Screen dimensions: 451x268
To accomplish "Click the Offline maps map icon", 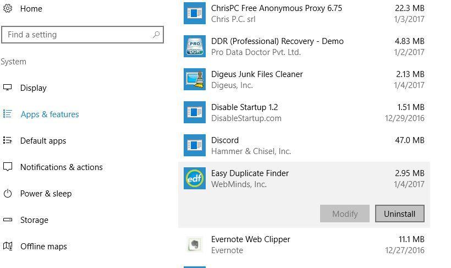I will tap(8, 246).
